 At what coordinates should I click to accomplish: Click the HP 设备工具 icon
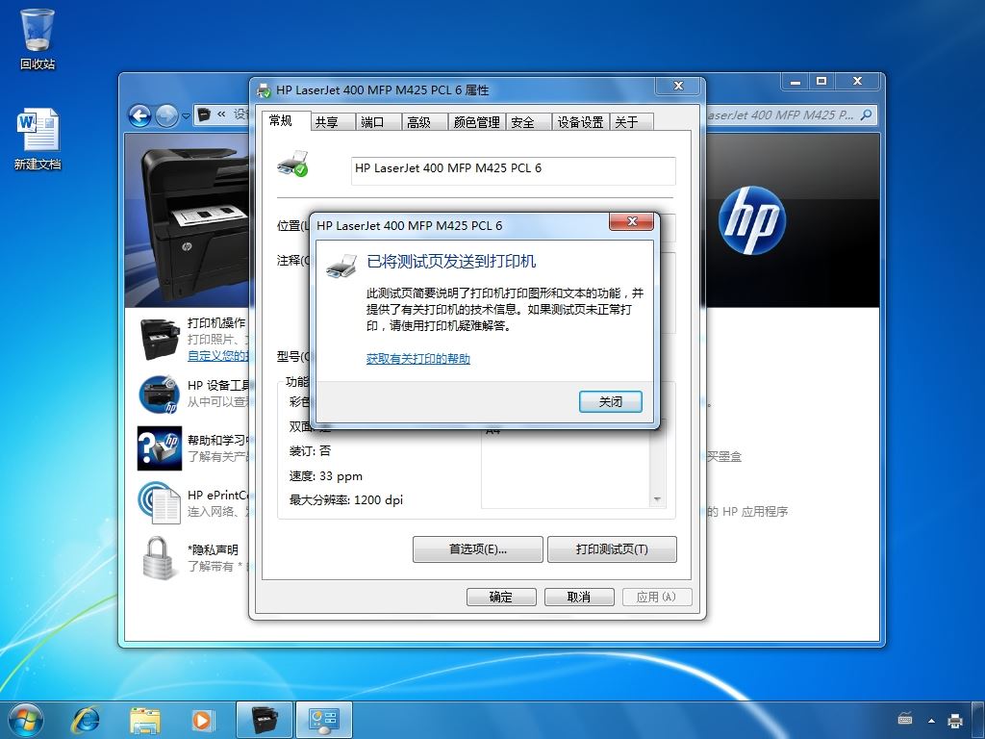tap(159, 394)
